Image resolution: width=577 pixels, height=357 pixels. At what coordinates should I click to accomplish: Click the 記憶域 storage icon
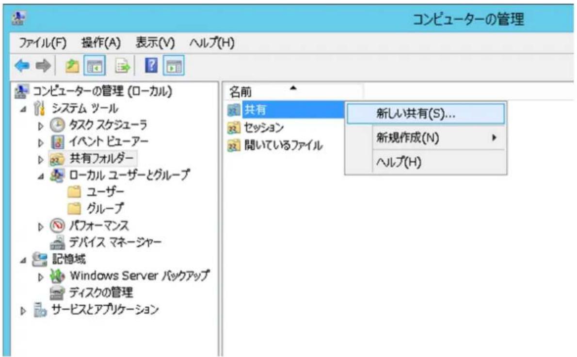(x=39, y=259)
